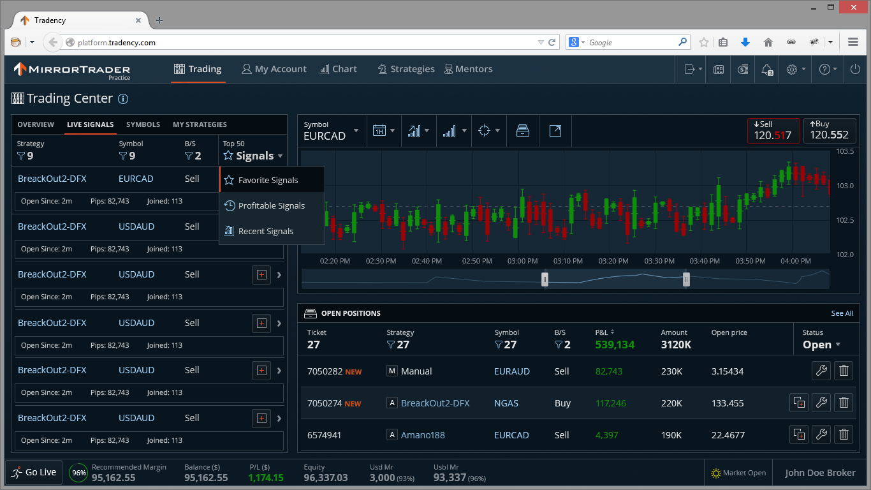
Task: Open the crosshair tool on chart toolbar
Action: (x=488, y=131)
